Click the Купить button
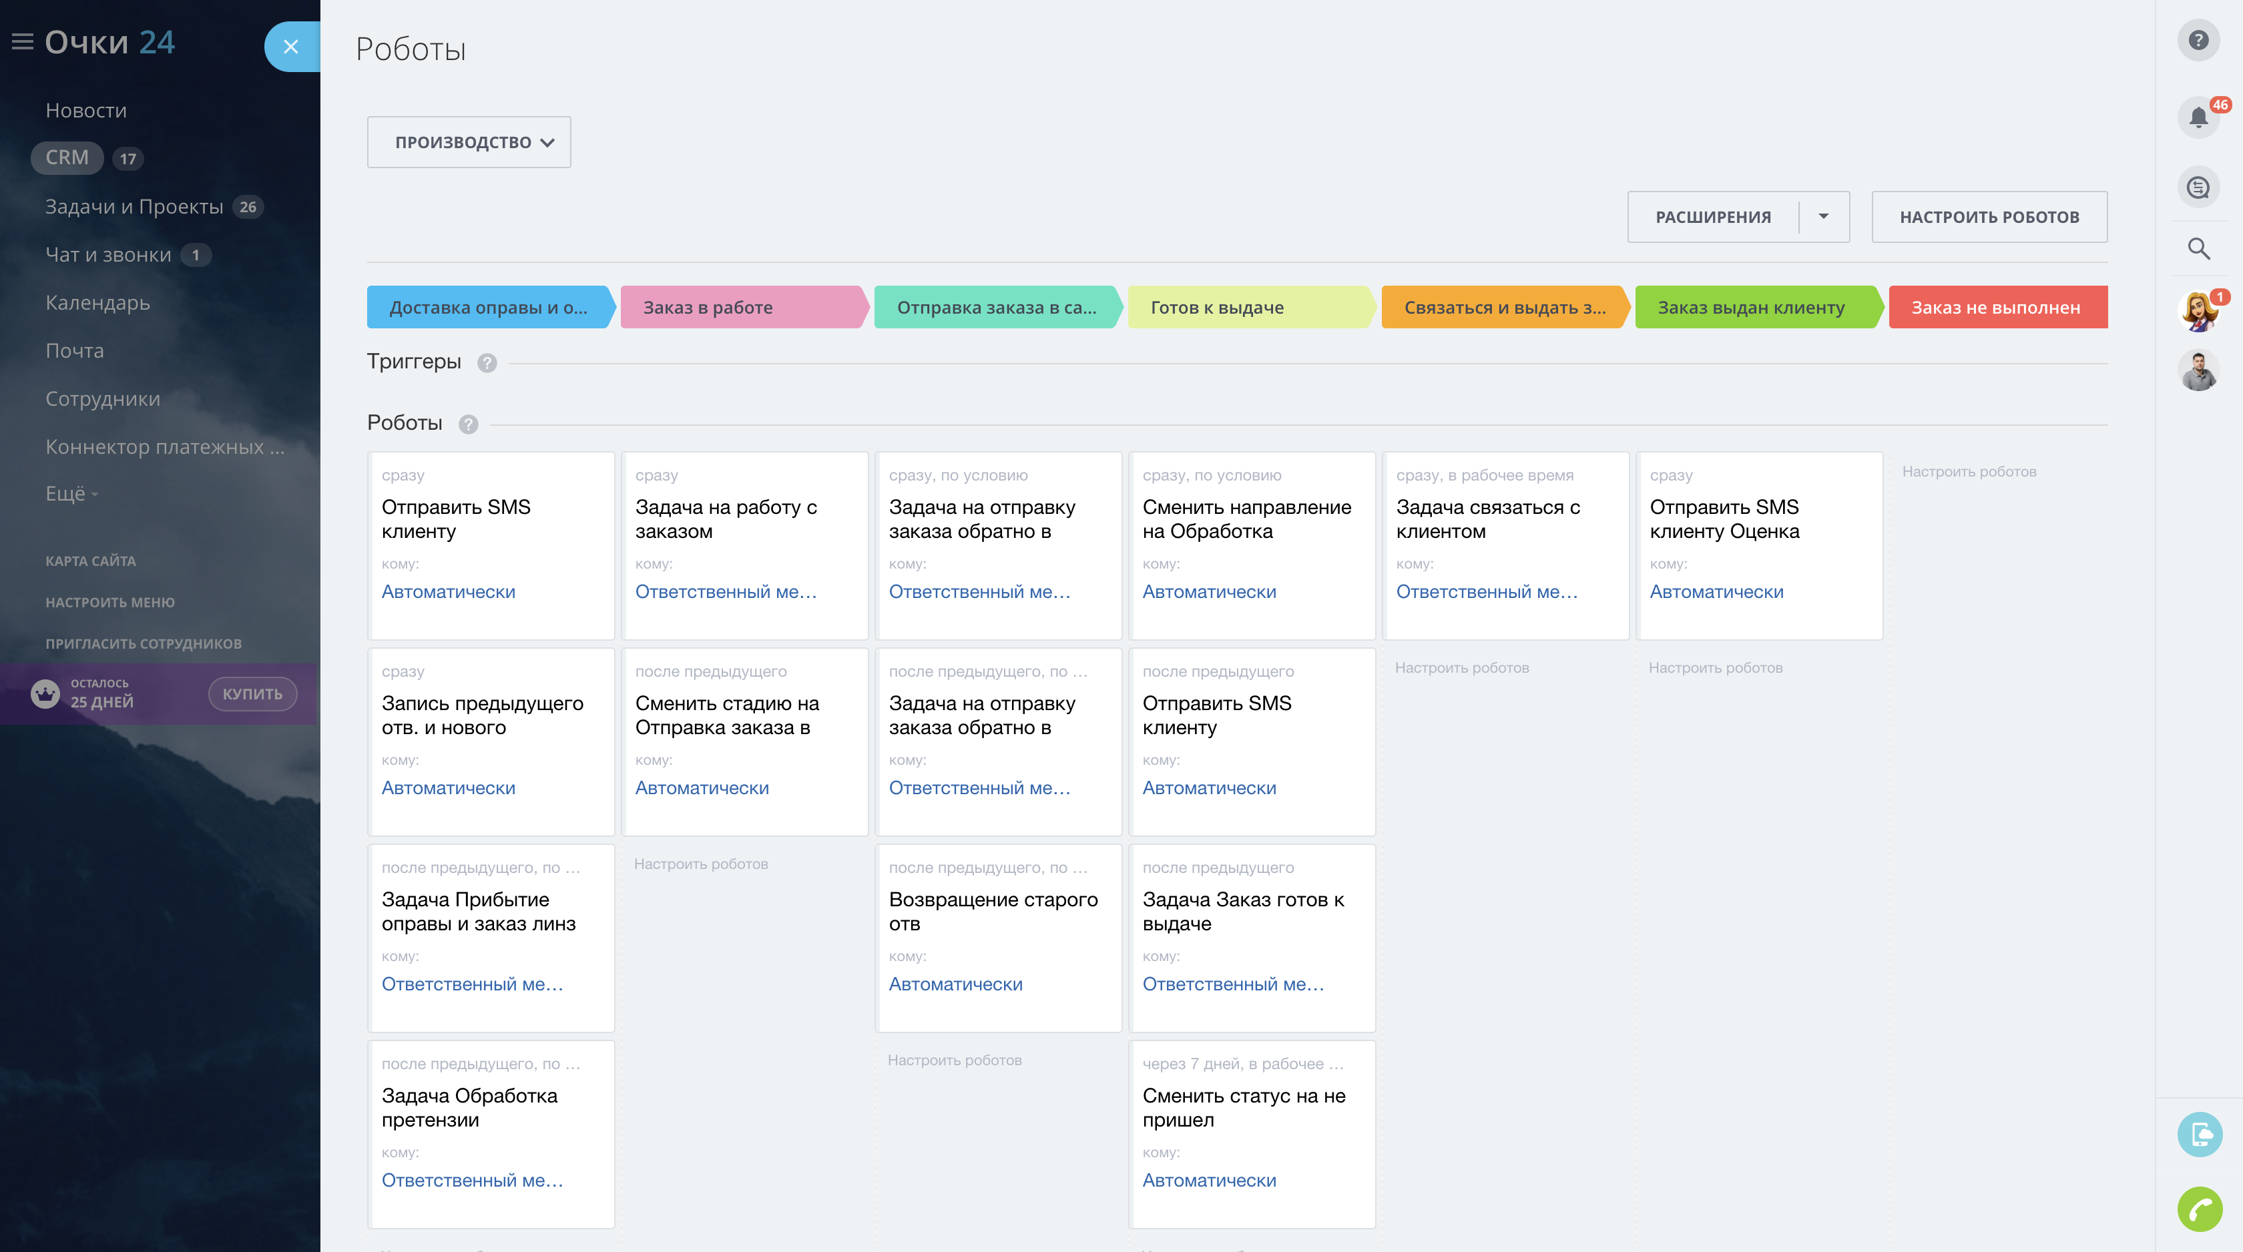 point(252,694)
